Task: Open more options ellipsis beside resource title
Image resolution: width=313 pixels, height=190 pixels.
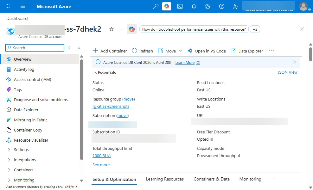Action: [x=122, y=29]
